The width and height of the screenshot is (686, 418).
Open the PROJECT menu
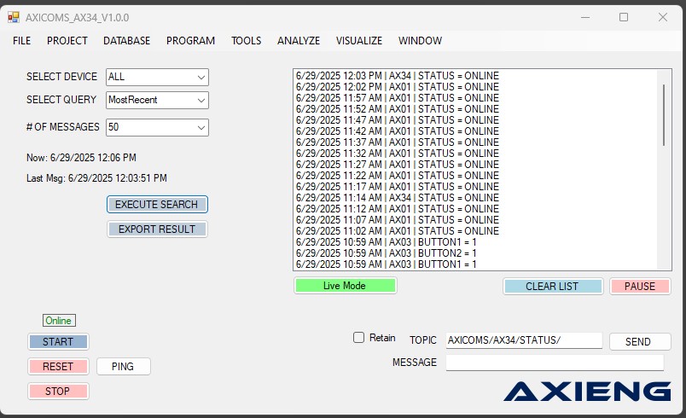point(67,41)
